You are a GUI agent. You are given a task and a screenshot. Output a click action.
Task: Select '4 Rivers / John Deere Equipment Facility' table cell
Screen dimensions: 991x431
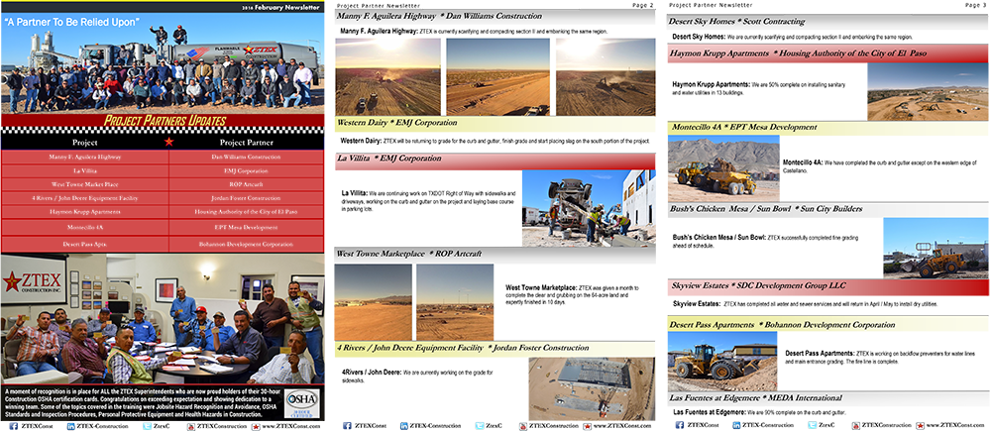click(x=84, y=198)
